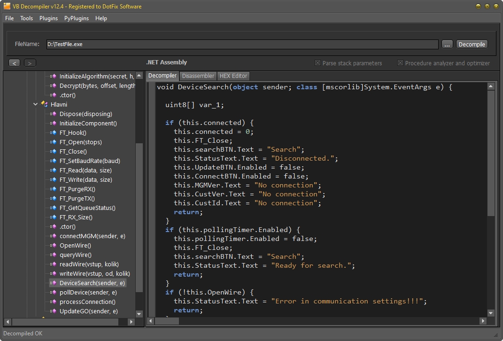Collapse the Hlavni class node
The image size is (503, 341).
(x=35, y=104)
